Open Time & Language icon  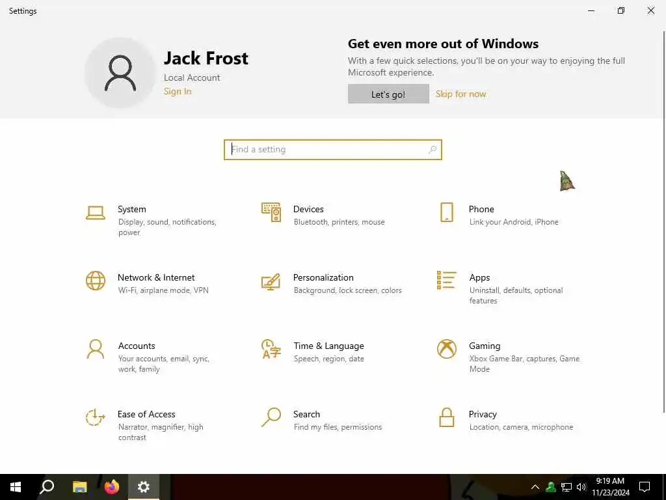pos(271,349)
